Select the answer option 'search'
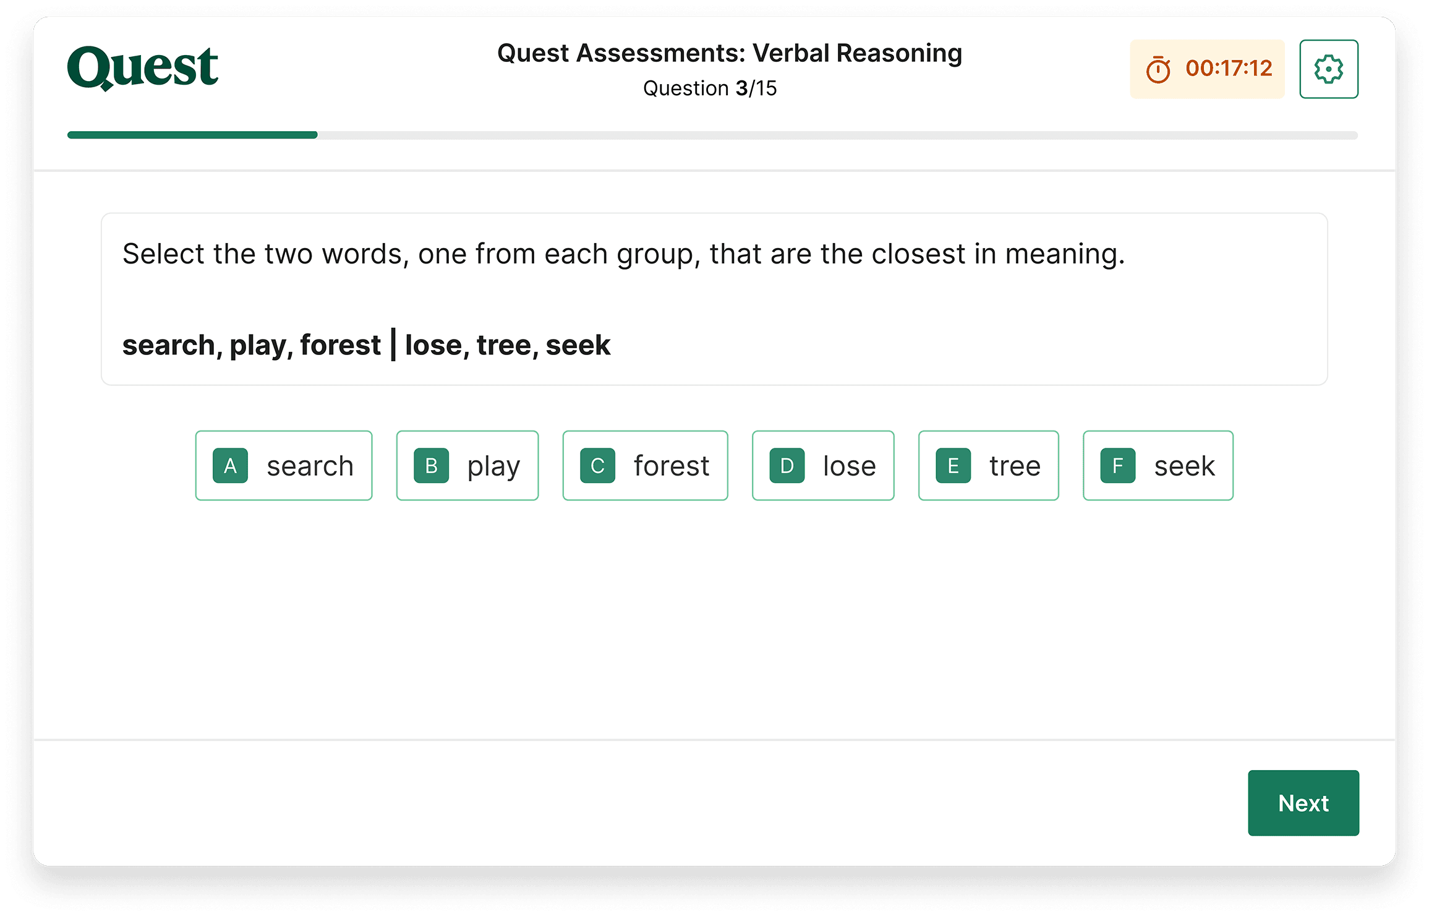Screen dimensions: 1429x916 point(284,465)
